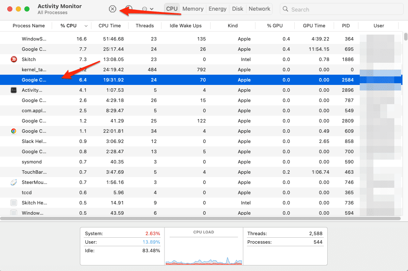Sort by the Threads column header
The image size is (408, 271).
tap(144, 26)
